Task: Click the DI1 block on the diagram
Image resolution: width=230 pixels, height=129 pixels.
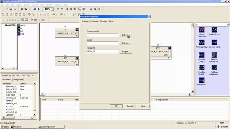Action: pos(67,33)
